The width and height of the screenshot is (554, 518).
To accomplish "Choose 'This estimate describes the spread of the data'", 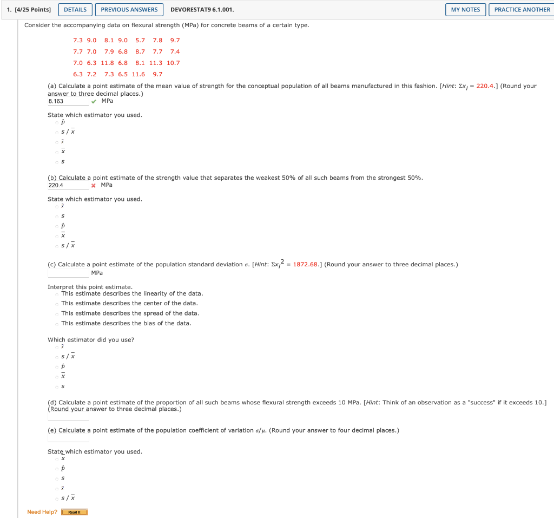I will point(57,313).
